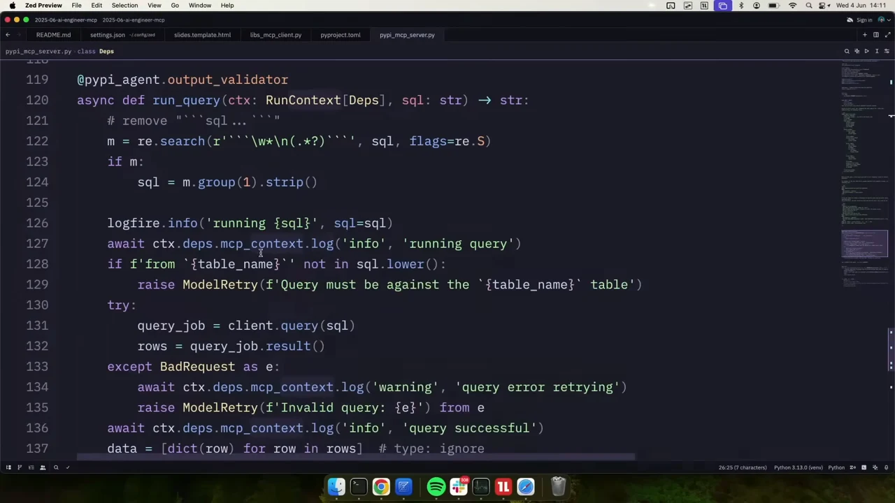The width and height of the screenshot is (895, 503).
Task: Click the Bluetooth icon in menu bar
Action: click(x=741, y=6)
